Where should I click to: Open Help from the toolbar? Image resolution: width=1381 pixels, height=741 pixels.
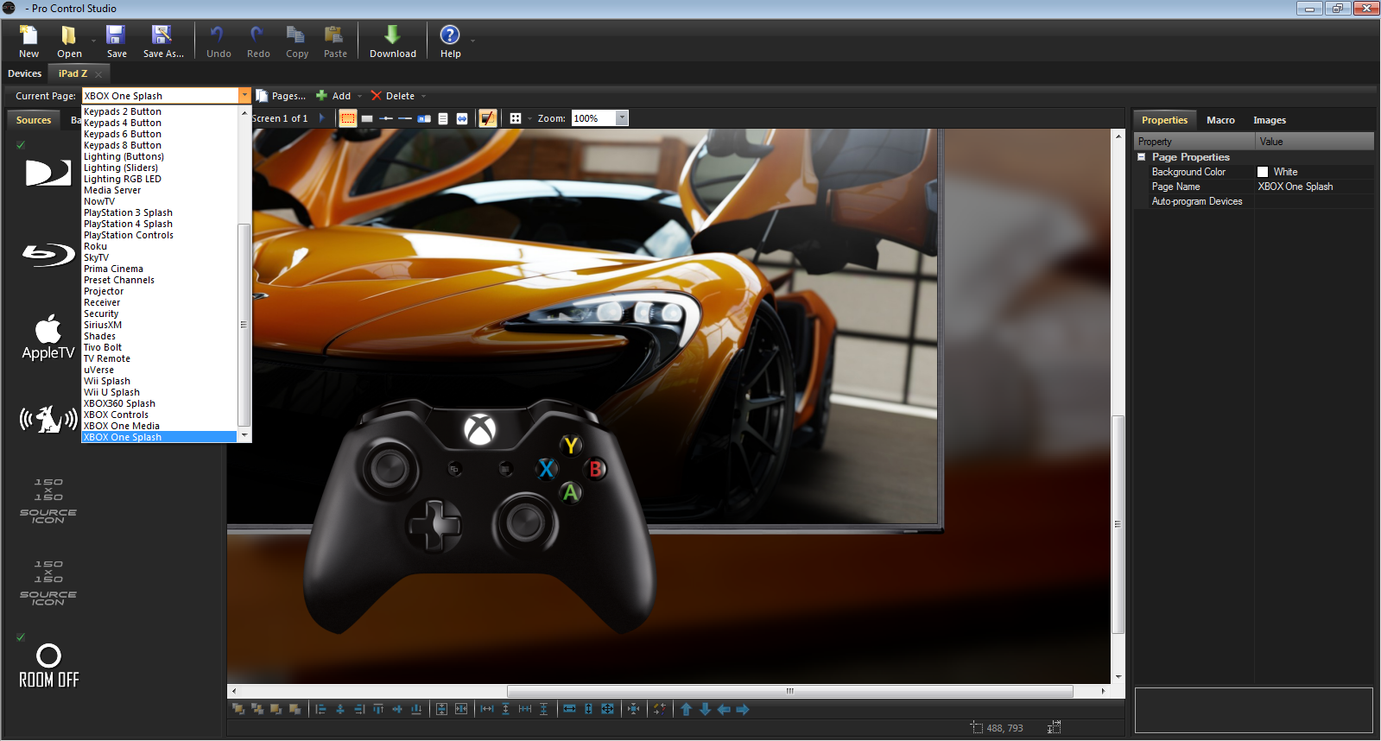[x=450, y=41]
